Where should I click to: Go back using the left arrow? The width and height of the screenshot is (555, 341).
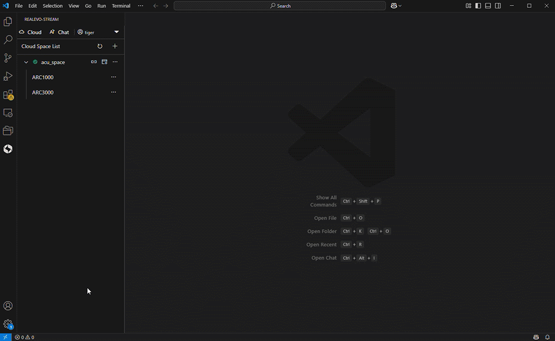[x=156, y=6]
